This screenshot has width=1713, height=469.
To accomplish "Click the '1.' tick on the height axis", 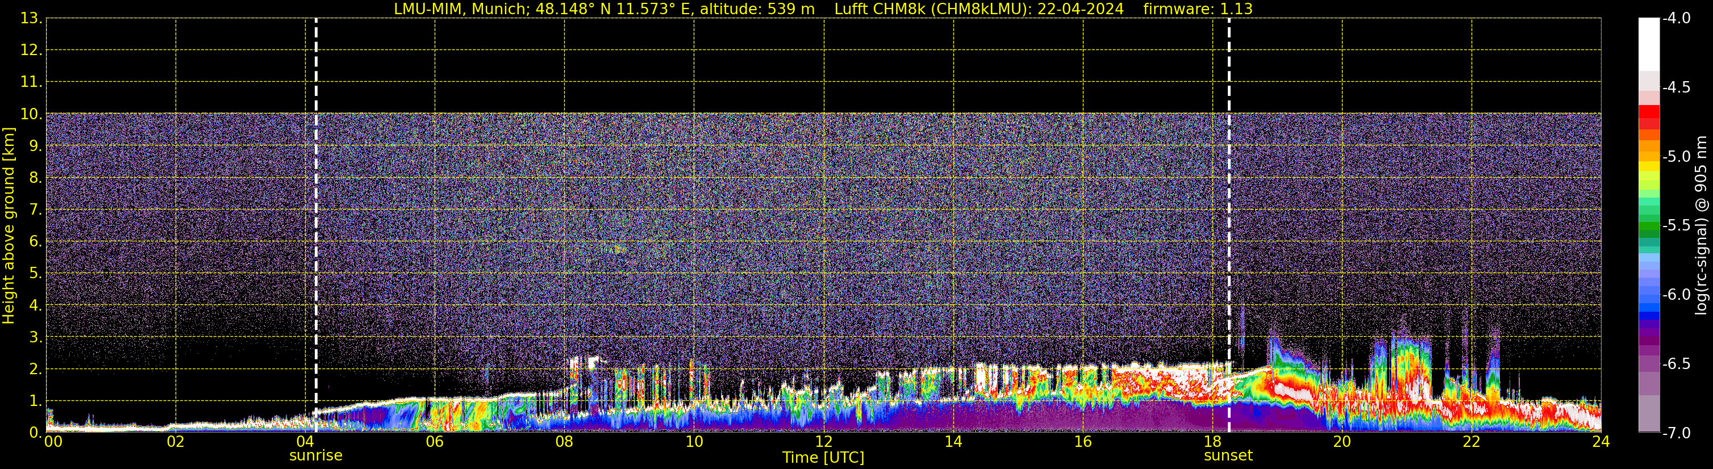I will tap(35, 401).
